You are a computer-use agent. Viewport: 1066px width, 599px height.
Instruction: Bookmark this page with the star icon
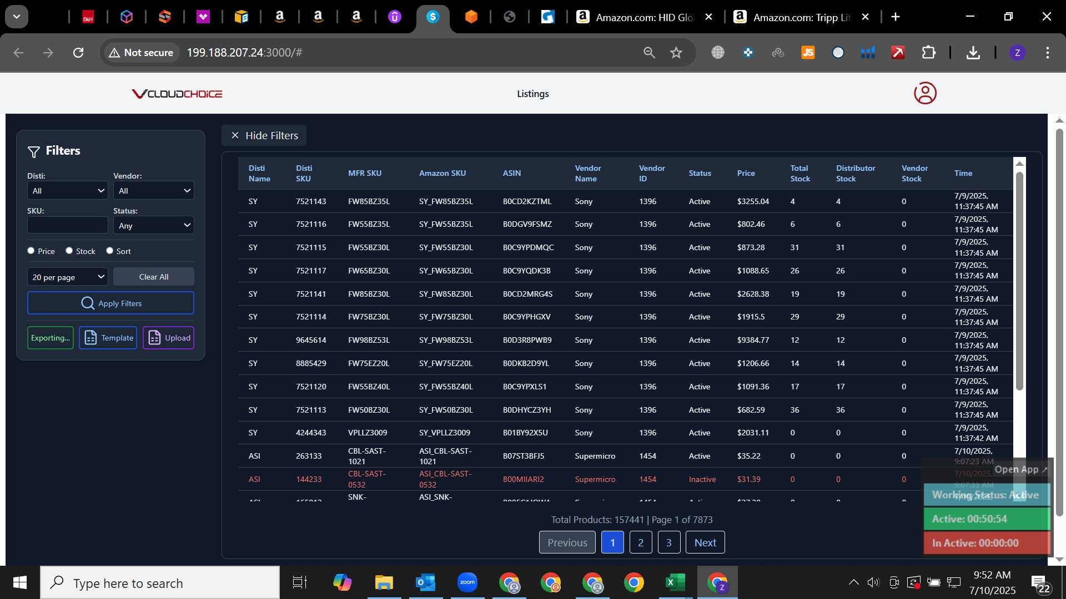676,53
